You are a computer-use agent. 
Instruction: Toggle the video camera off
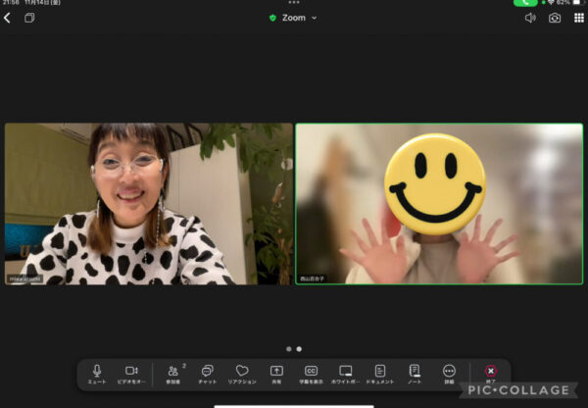[131, 372]
